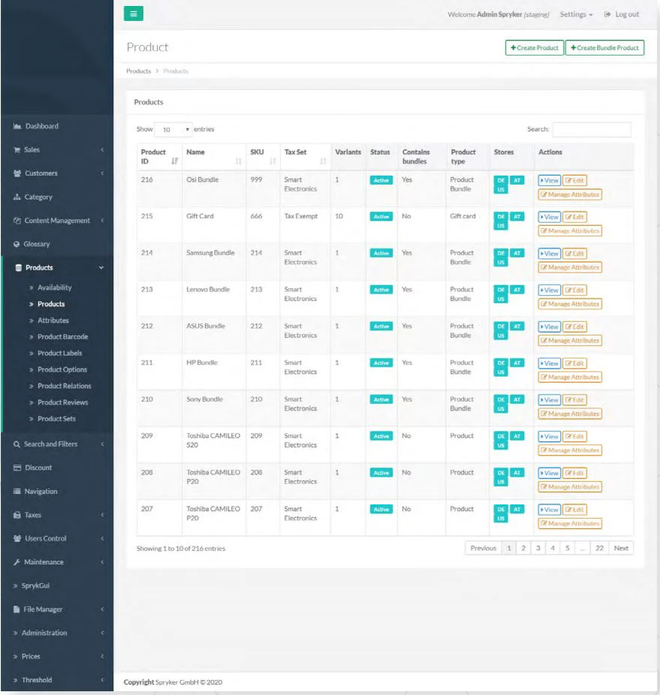The image size is (660, 695).
Task: Click the Log out icon at top right
Action: 610,14
